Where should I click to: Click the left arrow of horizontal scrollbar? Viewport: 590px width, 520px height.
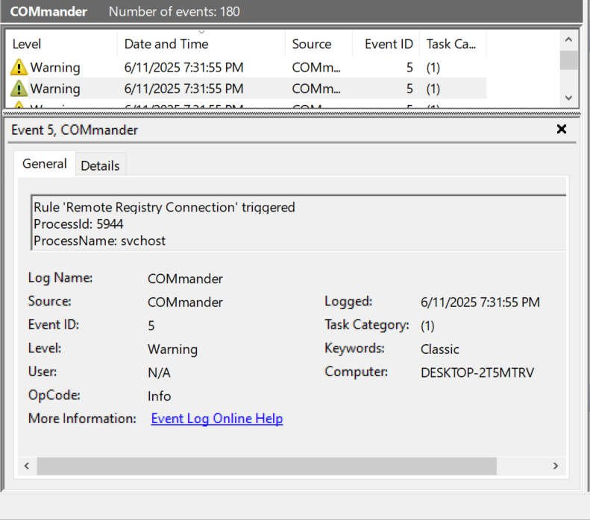tap(27, 466)
